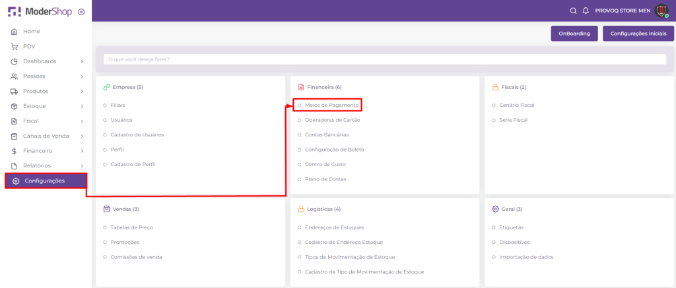
Task: Click the 'O que você deseja fazer?' search field
Action: [x=385, y=59]
